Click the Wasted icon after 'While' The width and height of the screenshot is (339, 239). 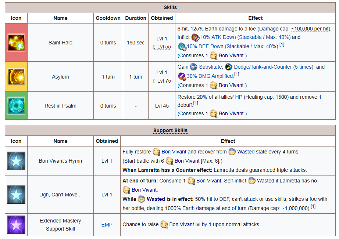142,199
